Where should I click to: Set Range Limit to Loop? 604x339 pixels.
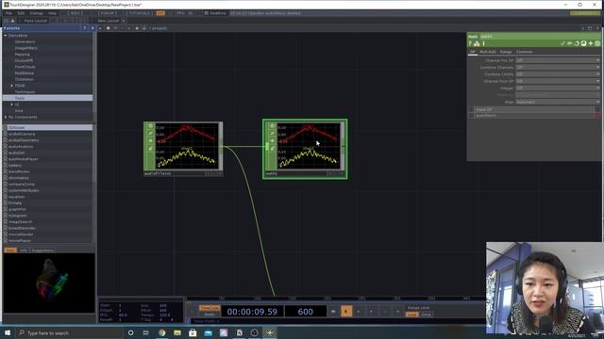[x=411, y=315]
